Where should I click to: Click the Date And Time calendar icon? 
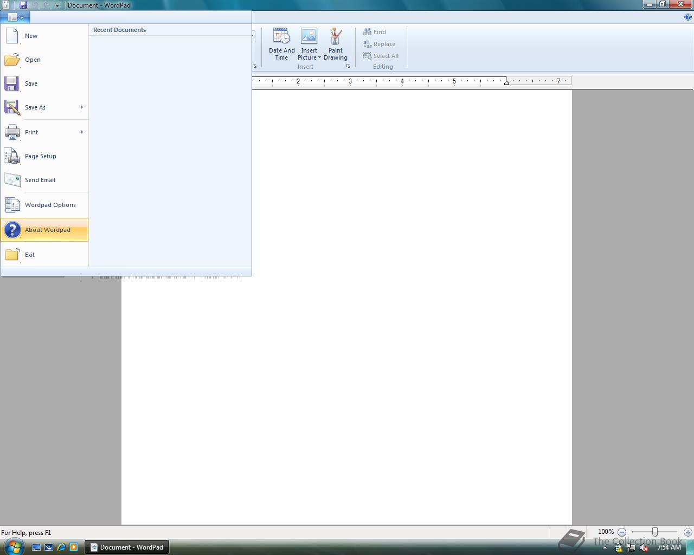click(x=281, y=36)
